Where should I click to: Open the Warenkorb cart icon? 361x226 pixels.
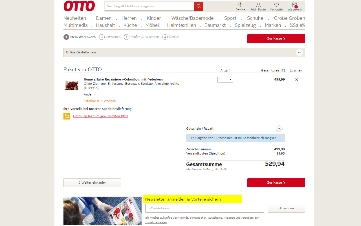[294, 7]
